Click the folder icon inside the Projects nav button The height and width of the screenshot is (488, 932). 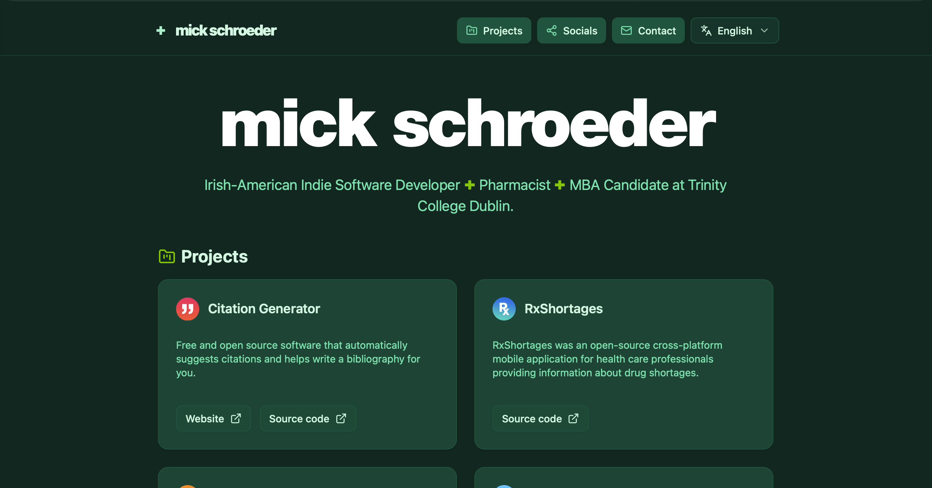(x=471, y=30)
